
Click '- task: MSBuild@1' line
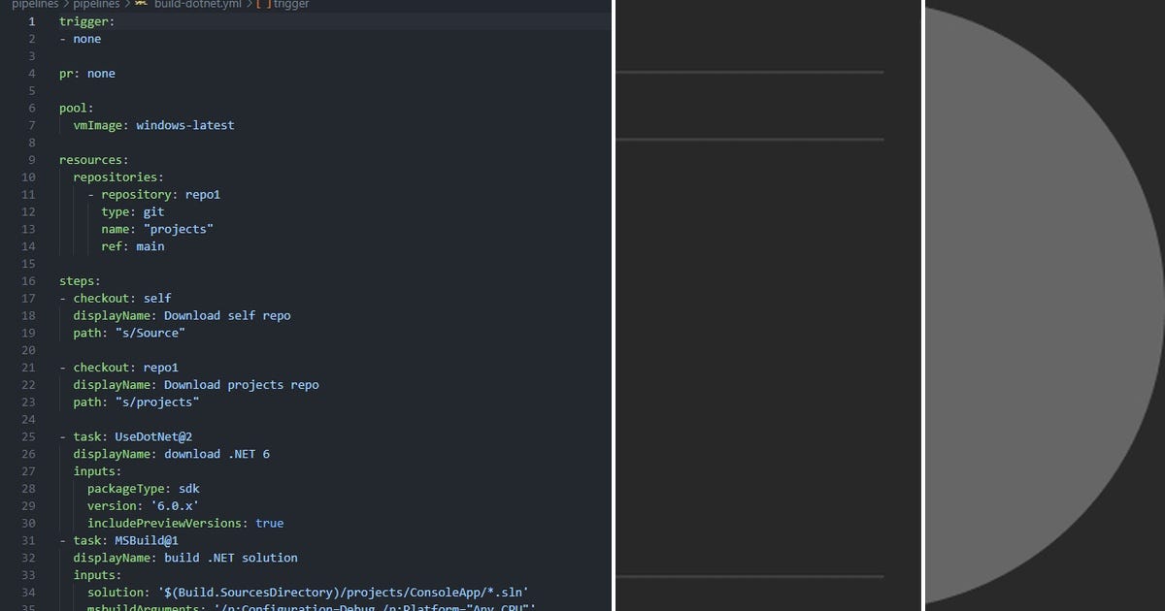click(118, 540)
